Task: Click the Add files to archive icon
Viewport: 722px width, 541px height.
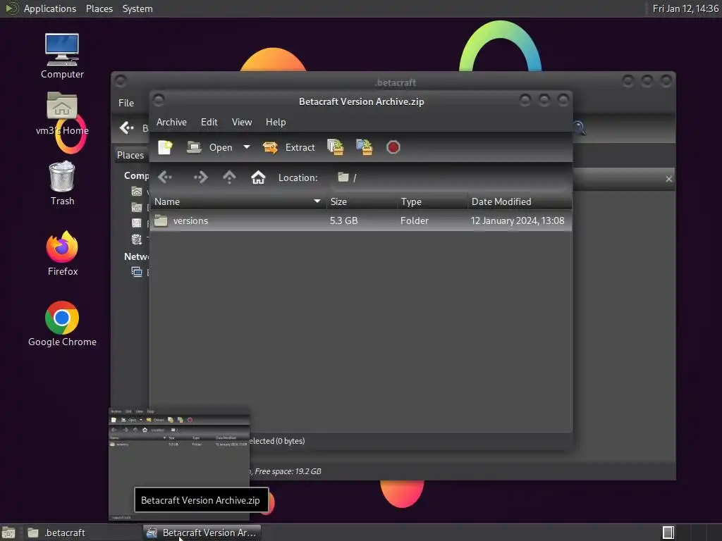Action: 335,147
